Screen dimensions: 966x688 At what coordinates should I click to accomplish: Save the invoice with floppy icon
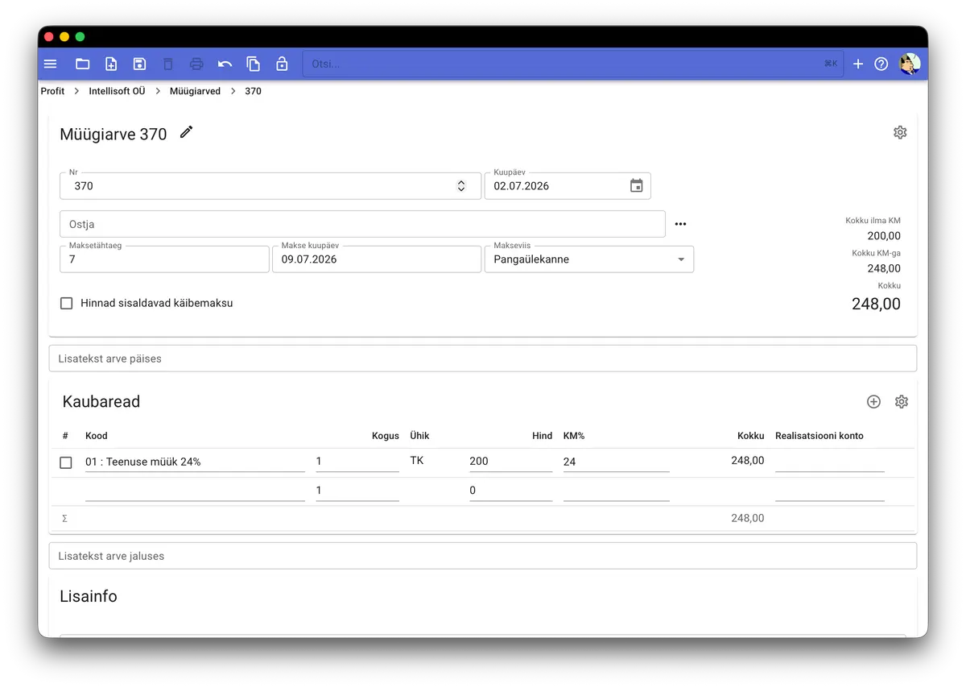(x=139, y=64)
